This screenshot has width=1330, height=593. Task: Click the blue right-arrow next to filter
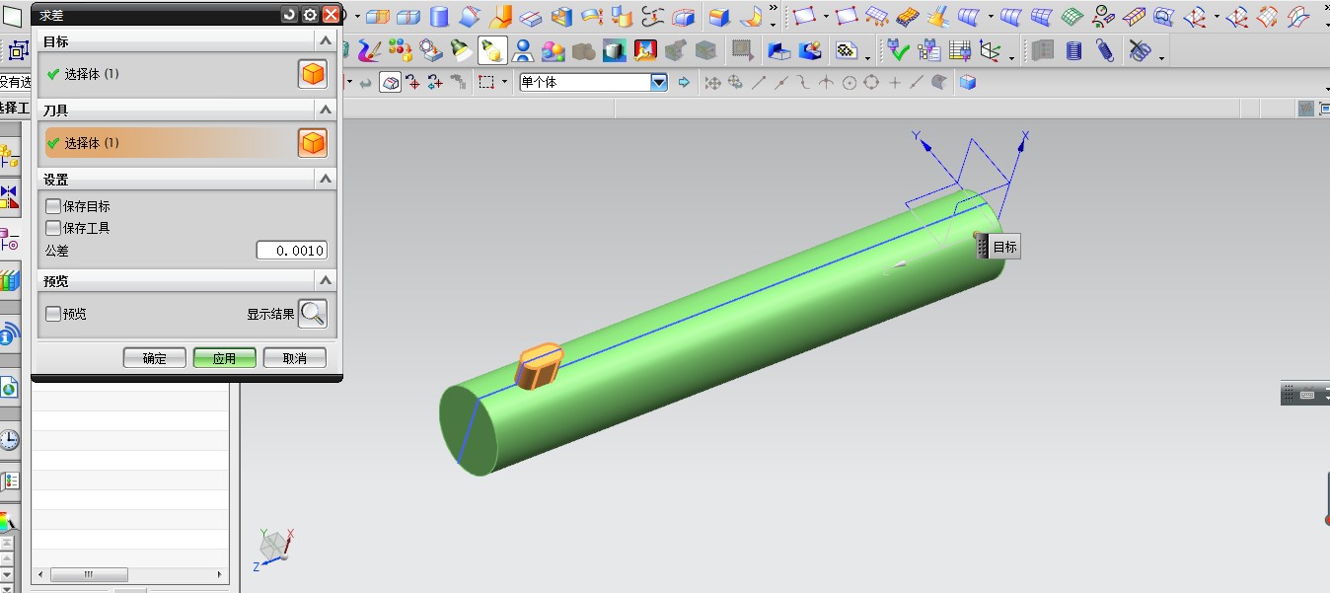tap(684, 82)
